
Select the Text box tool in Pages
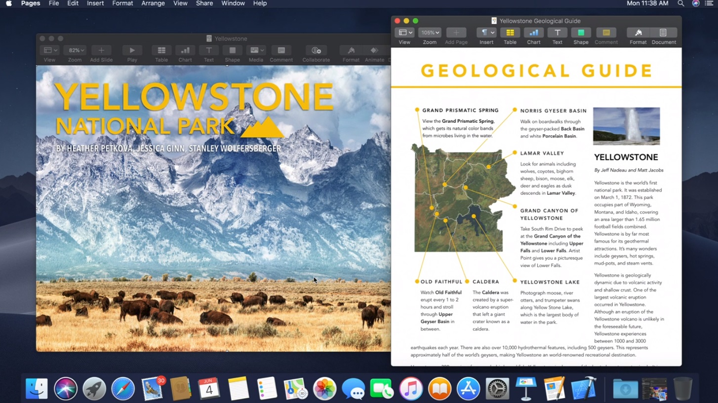tap(557, 33)
